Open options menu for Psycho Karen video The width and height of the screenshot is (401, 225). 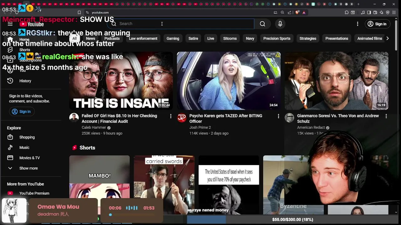[x=279, y=116]
